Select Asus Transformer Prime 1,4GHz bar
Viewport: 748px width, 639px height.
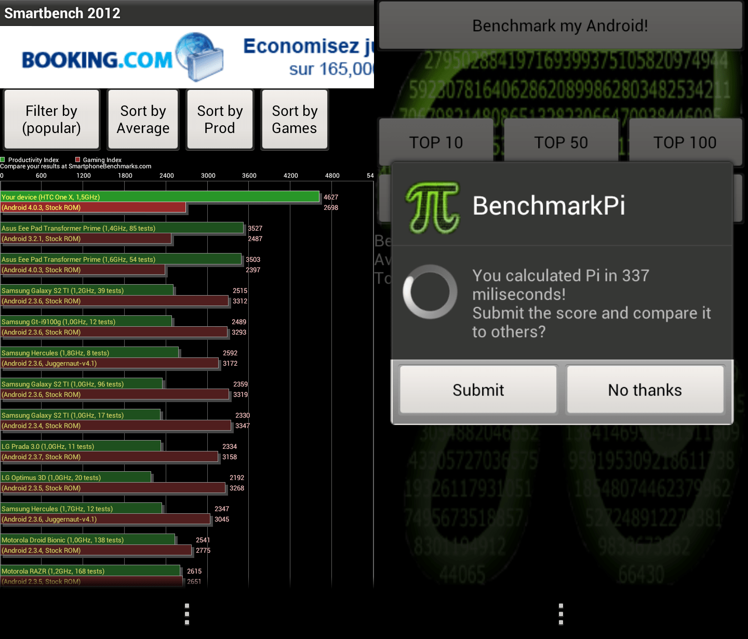click(x=122, y=228)
